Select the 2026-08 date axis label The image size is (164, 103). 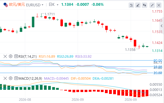(x=25, y=100)
